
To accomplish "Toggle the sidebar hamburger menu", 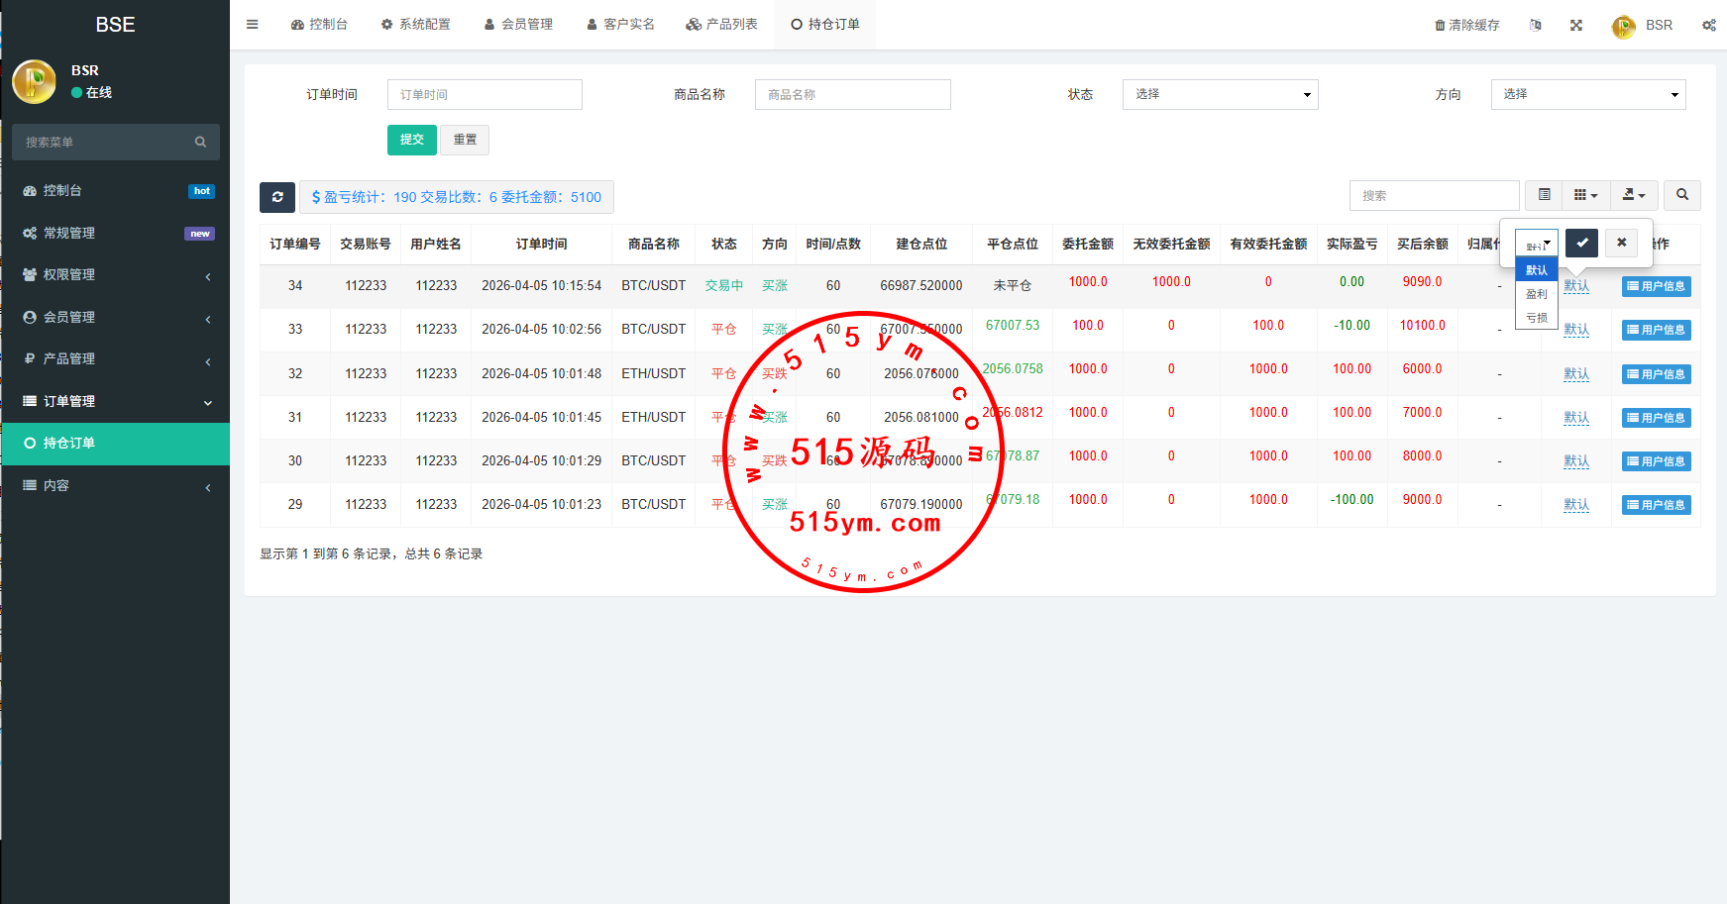I will coord(253,25).
